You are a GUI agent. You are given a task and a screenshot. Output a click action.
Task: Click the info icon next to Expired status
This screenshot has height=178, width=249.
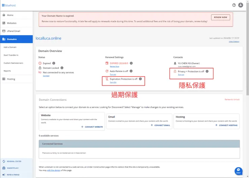click(54, 63)
